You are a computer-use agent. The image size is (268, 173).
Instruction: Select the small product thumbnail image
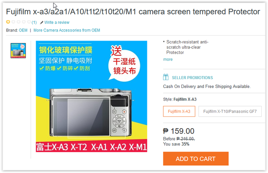tap(18, 51)
